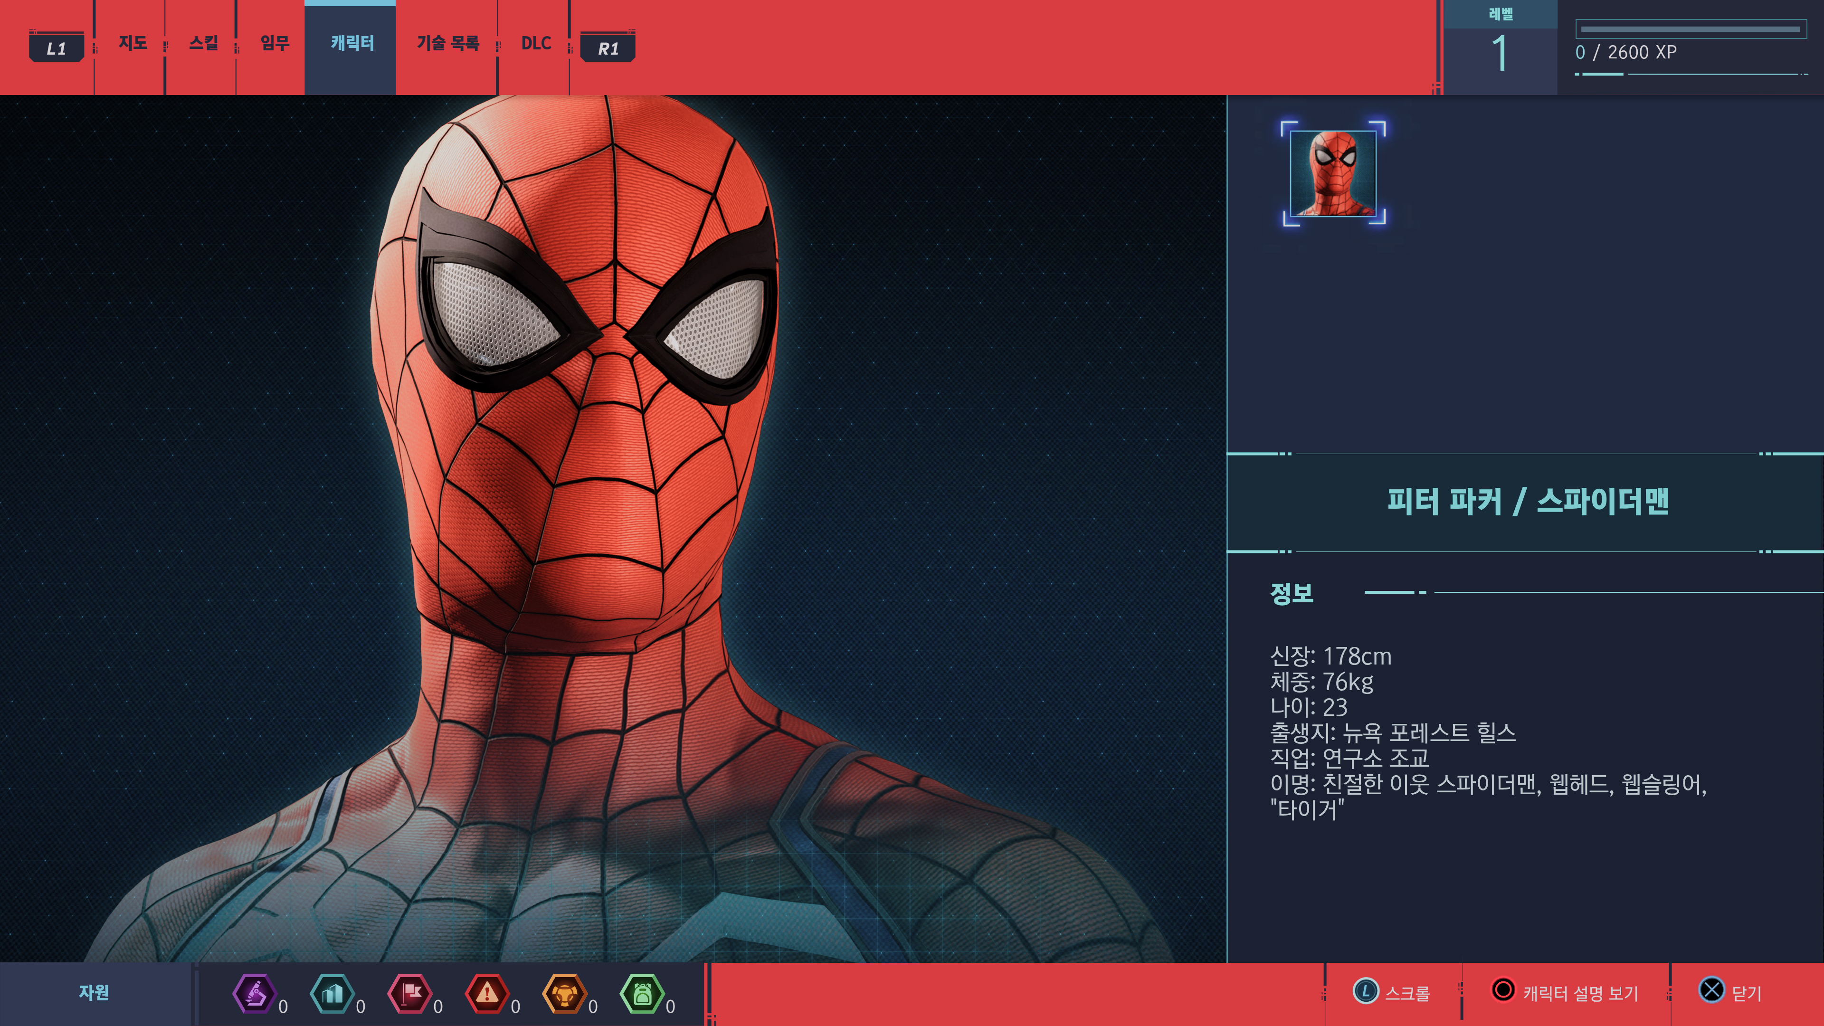Click the 정보 section heading
Screen dimensions: 1824x1026
coord(1292,593)
